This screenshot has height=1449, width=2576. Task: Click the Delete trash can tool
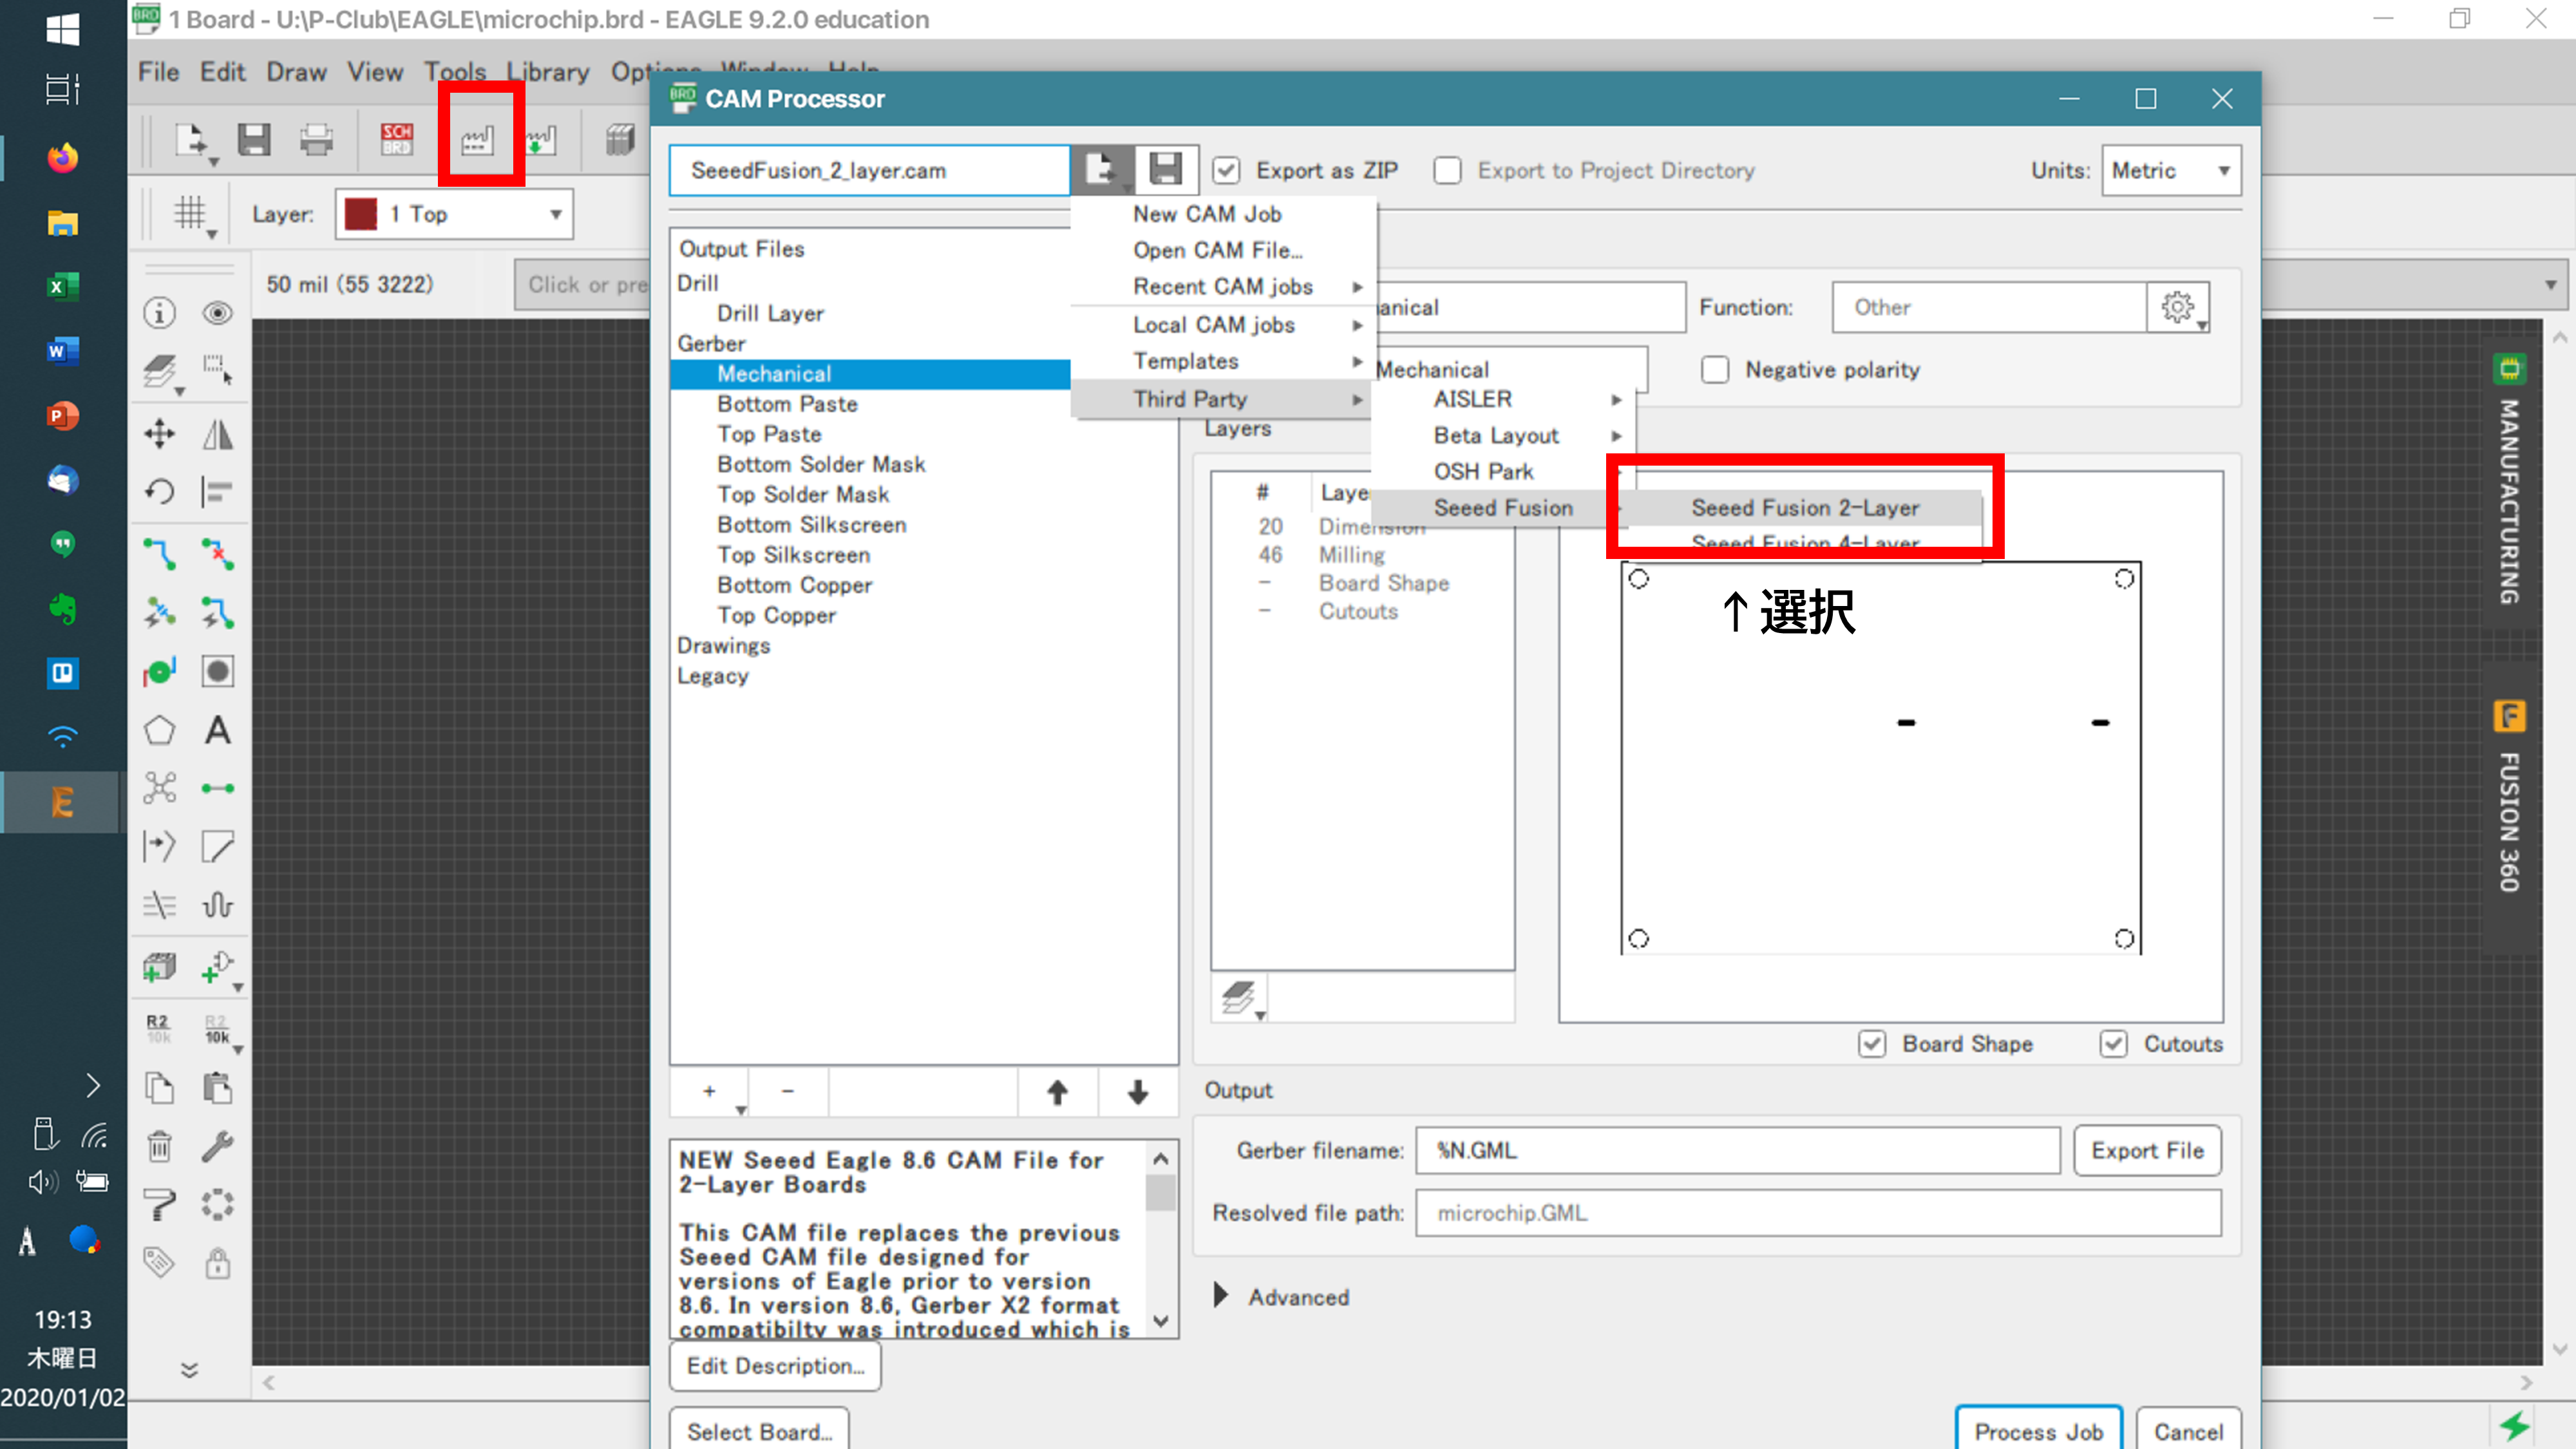click(x=159, y=1146)
